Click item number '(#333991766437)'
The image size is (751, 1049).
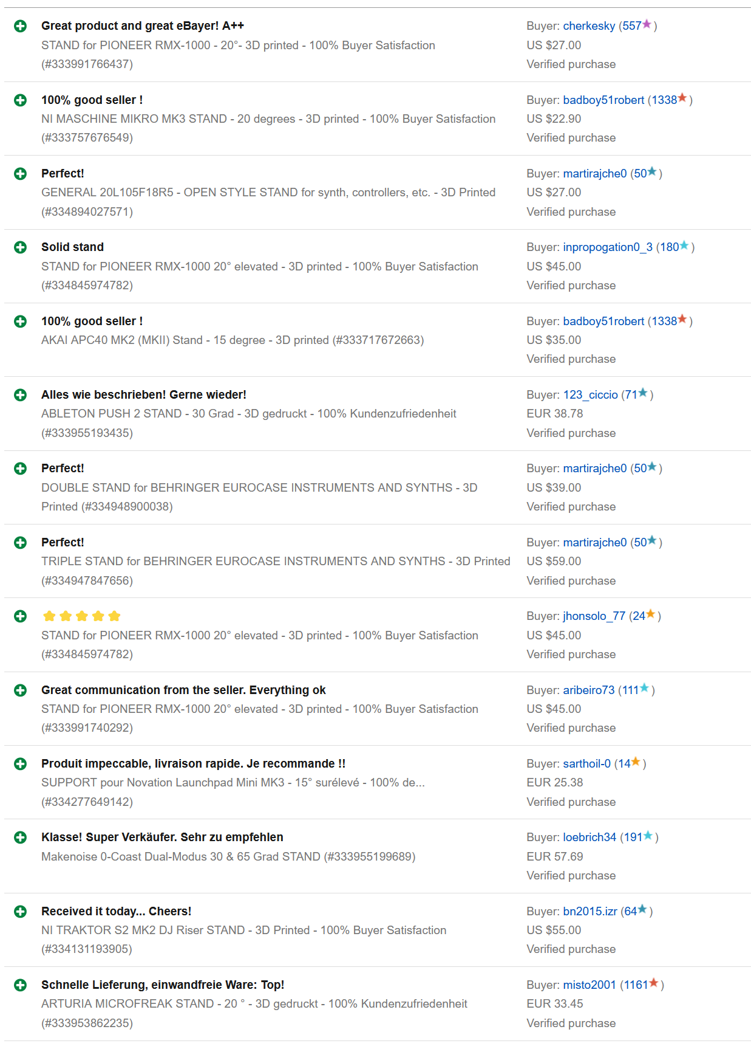(87, 64)
